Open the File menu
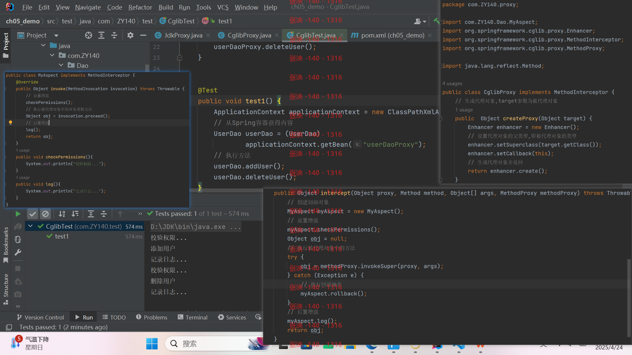 click(x=27, y=7)
